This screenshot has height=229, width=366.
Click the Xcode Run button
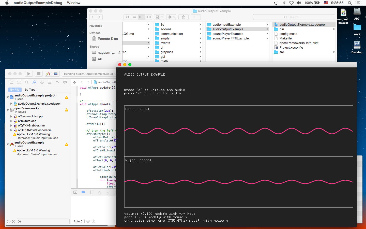point(29,74)
